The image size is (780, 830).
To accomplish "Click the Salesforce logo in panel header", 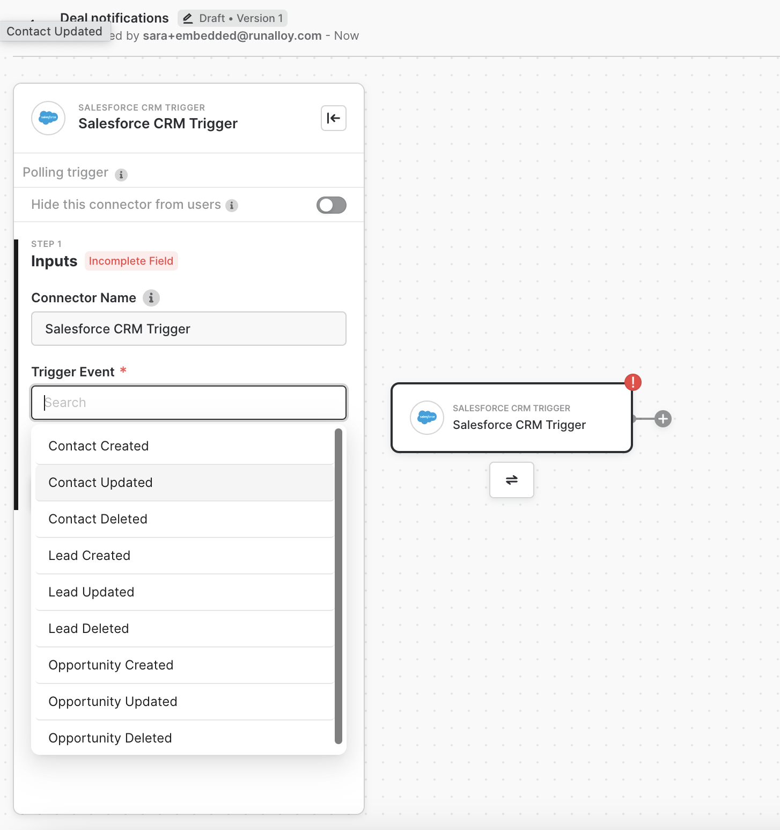I will tap(48, 118).
